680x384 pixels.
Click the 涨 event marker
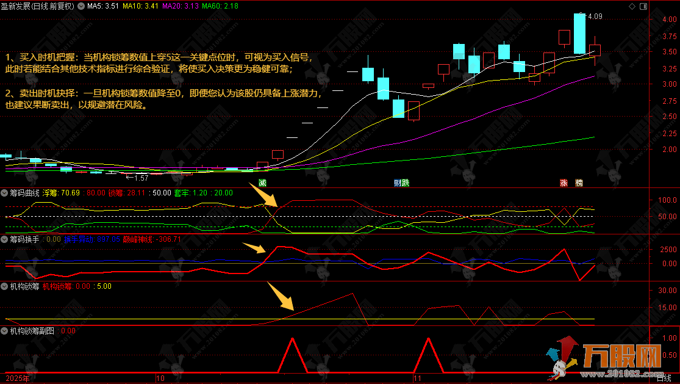click(564, 183)
